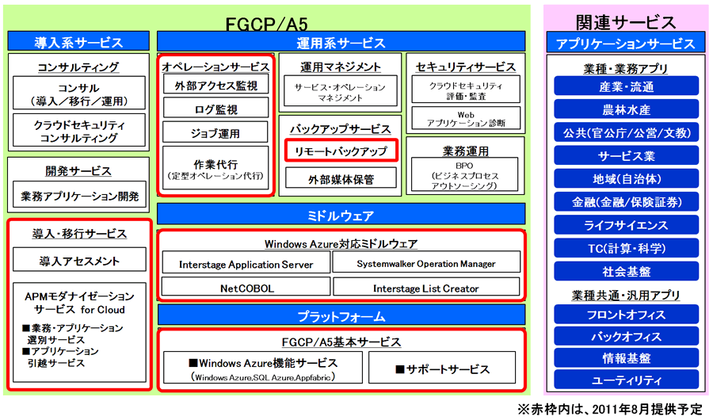Image resolution: width=713 pixels, height=420 pixels.
Task: Click the Systemwalker Operation Manager box
Action: pyautogui.click(x=426, y=263)
